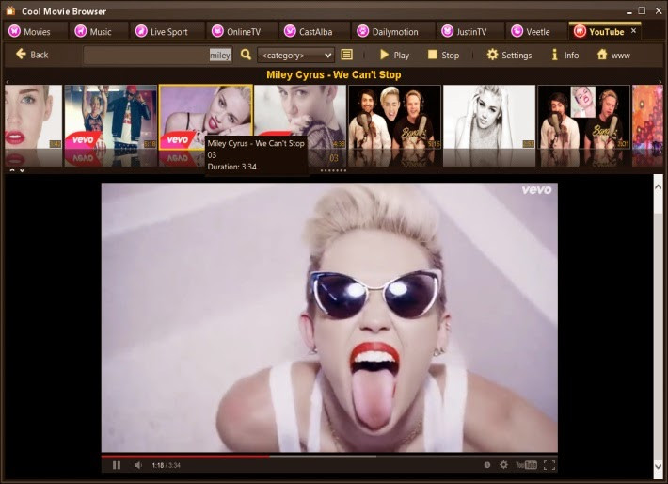Select the black-and-white portrait thumbnail
The width and height of the screenshot is (668, 484).
(x=489, y=117)
